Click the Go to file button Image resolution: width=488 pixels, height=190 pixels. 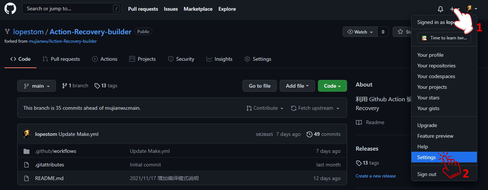259,86
